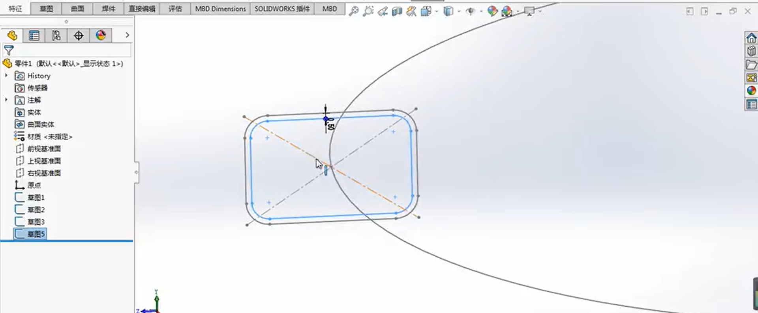Expand more manager tabs with the chevron
Viewport: 758px width, 313px height.
pyautogui.click(x=127, y=35)
